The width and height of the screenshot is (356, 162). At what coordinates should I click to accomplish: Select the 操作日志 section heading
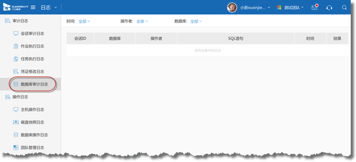20,97
